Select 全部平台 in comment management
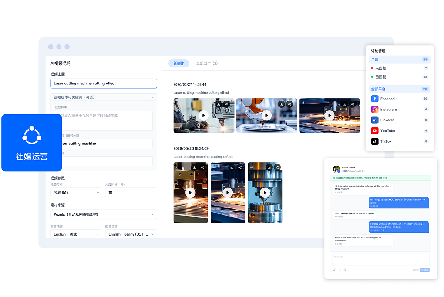Image resolution: width=444 pixels, height=297 pixels. tap(400, 89)
